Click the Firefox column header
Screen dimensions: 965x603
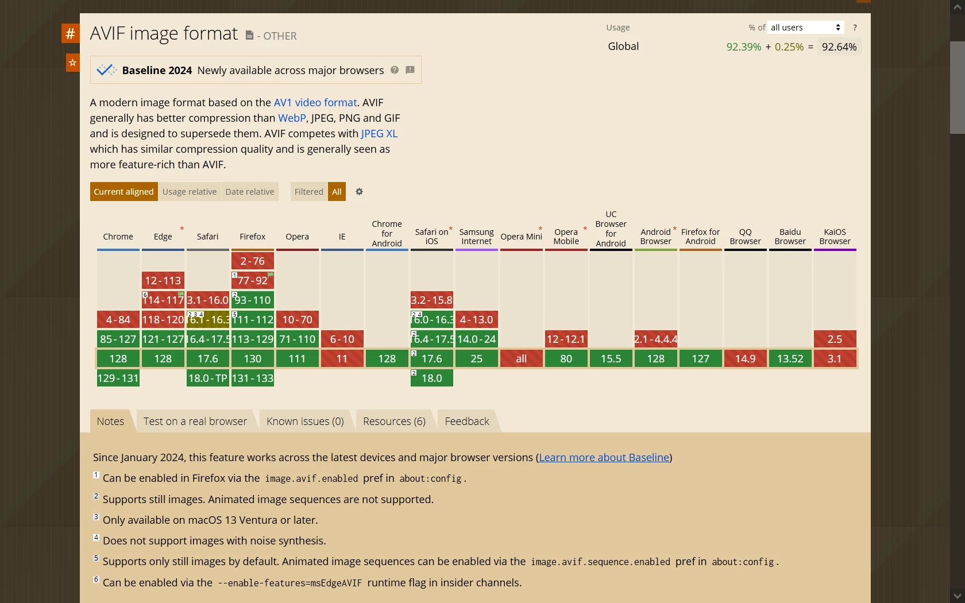253,237
